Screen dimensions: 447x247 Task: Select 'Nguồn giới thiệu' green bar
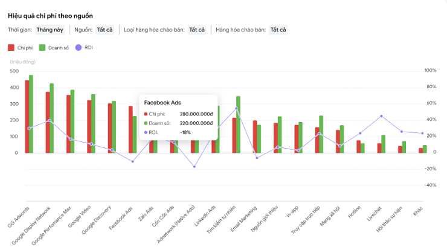tap(280, 135)
